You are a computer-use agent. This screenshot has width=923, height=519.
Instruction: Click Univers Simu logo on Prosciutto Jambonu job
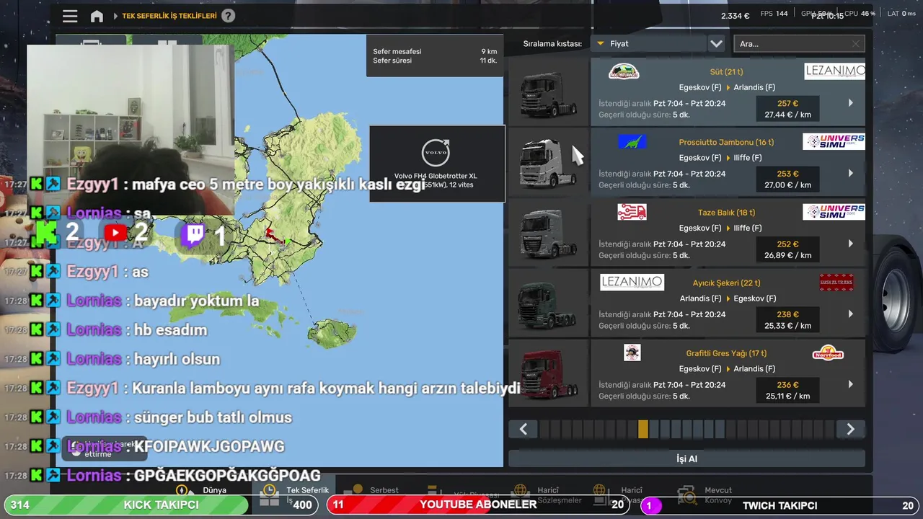pyautogui.click(x=834, y=142)
